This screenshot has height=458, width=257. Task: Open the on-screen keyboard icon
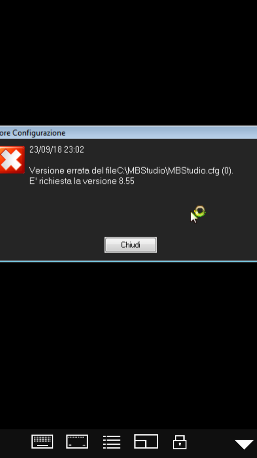click(x=42, y=441)
